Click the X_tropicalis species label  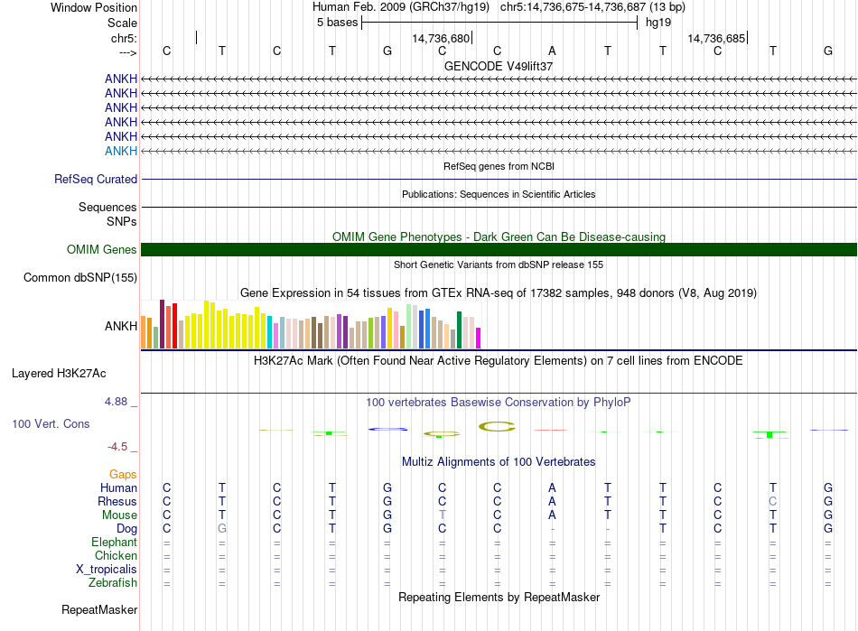coord(107,570)
